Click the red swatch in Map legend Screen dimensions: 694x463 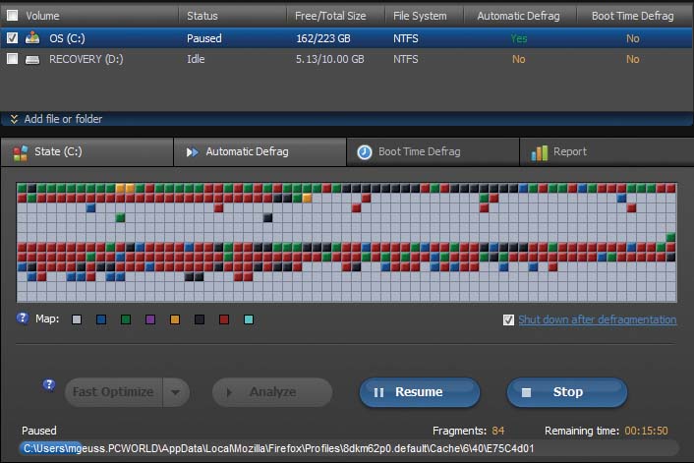pos(224,319)
